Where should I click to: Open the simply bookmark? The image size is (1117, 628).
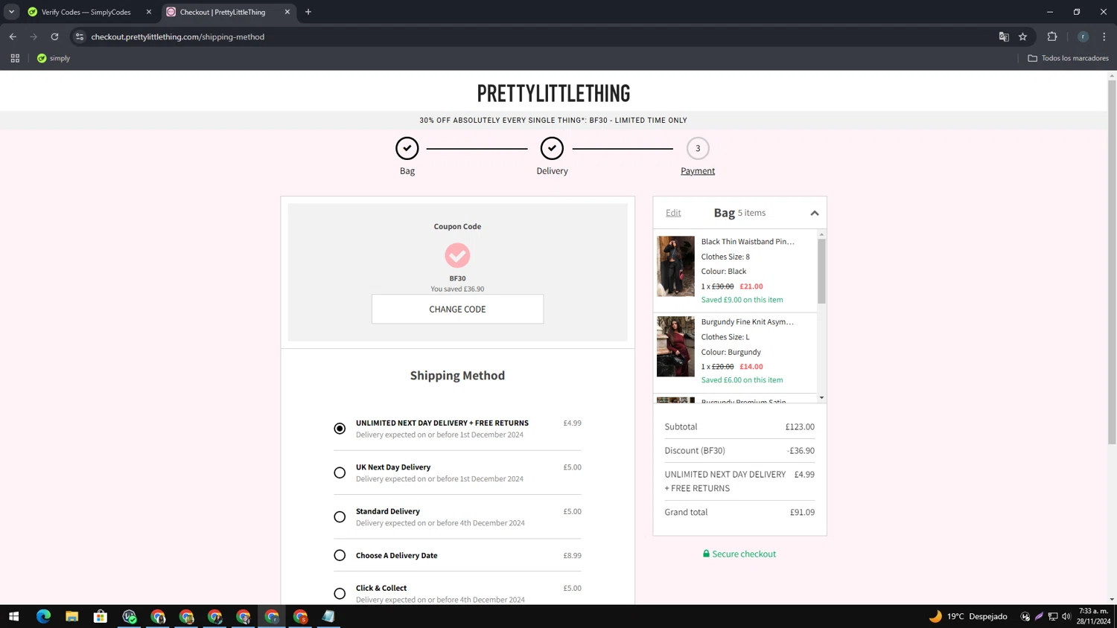(54, 58)
